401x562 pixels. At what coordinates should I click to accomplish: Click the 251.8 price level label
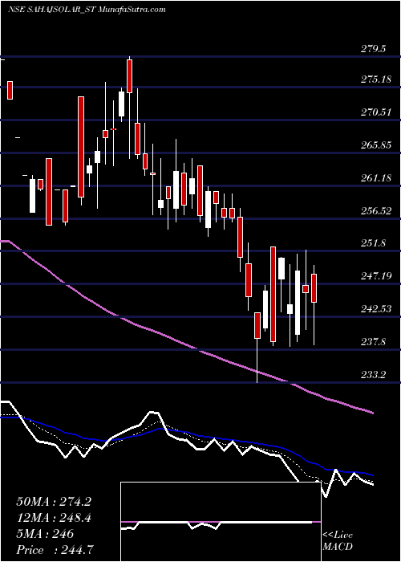click(373, 243)
